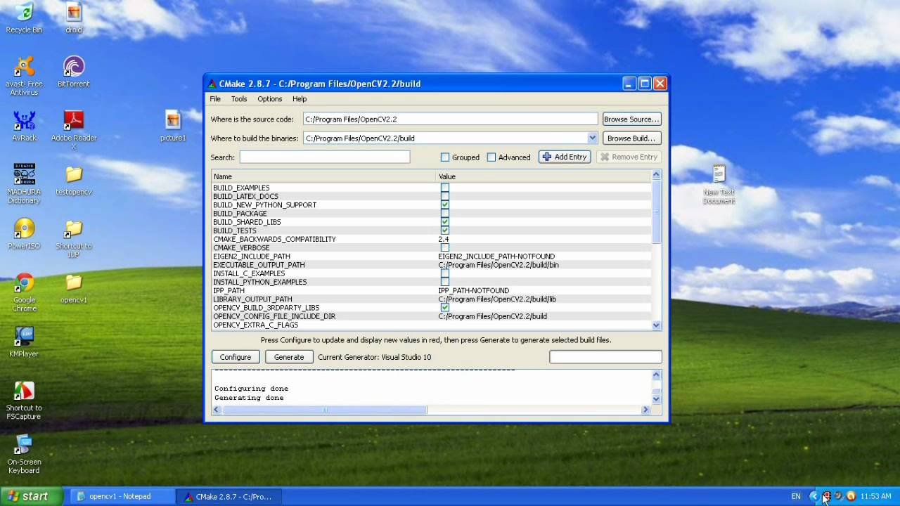Enable the BUILD_LATEX_DOCS option

pyautogui.click(x=444, y=196)
